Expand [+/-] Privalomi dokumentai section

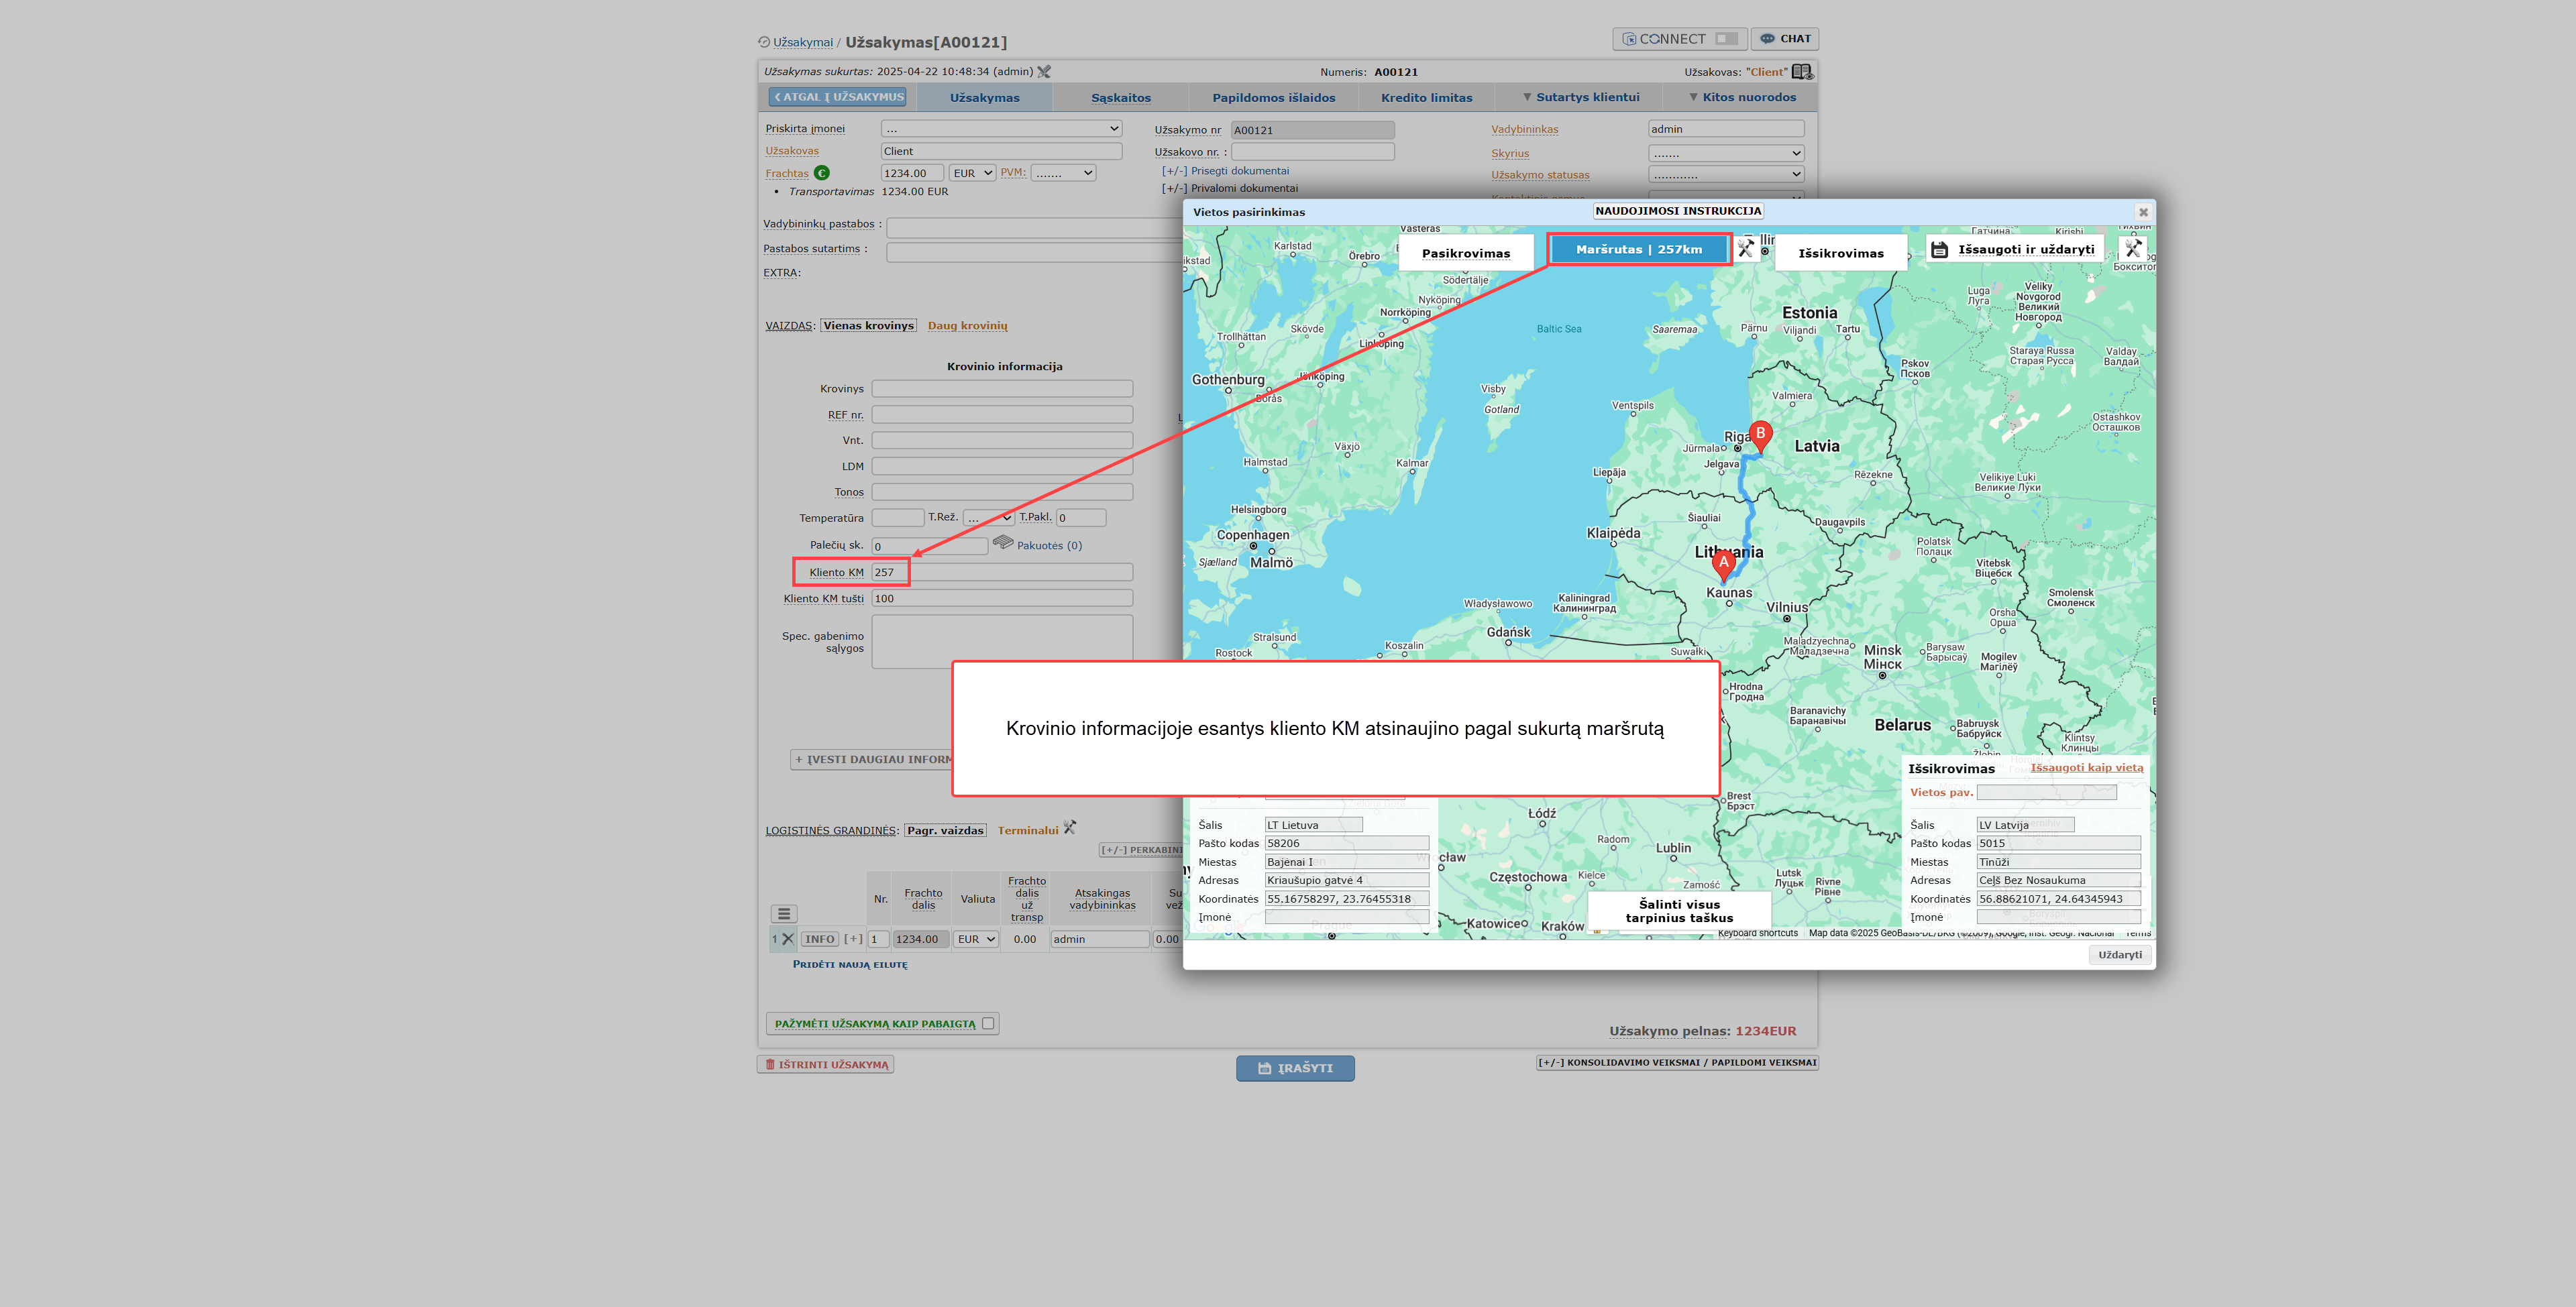pyautogui.click(x=1230, y=188)
